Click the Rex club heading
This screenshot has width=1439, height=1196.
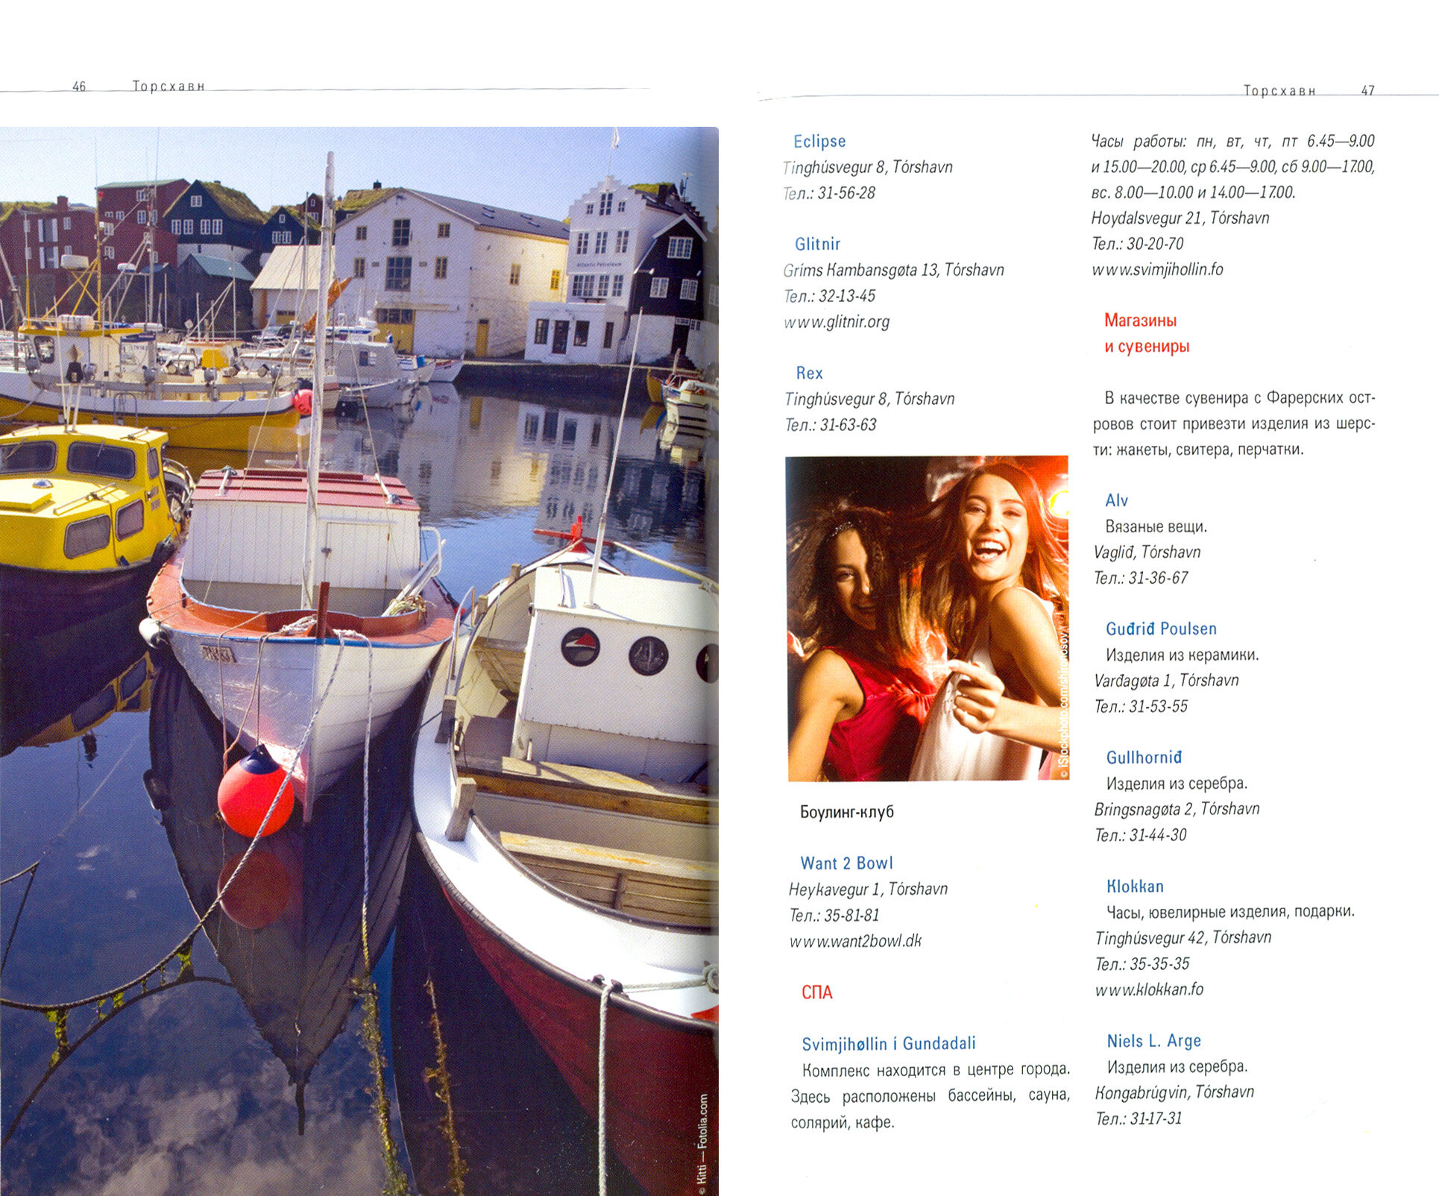809,373
